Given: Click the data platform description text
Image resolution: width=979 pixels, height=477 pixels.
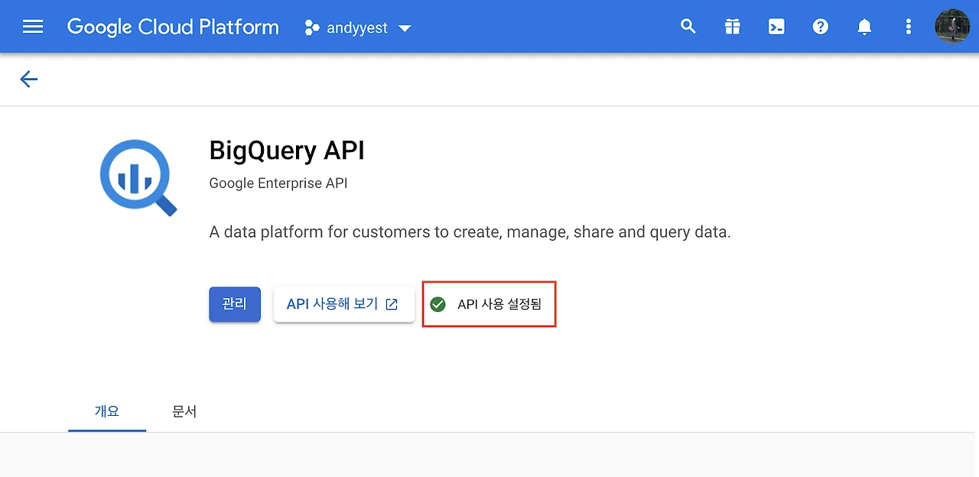Looking at the screenshot, I should click(470, 232).
